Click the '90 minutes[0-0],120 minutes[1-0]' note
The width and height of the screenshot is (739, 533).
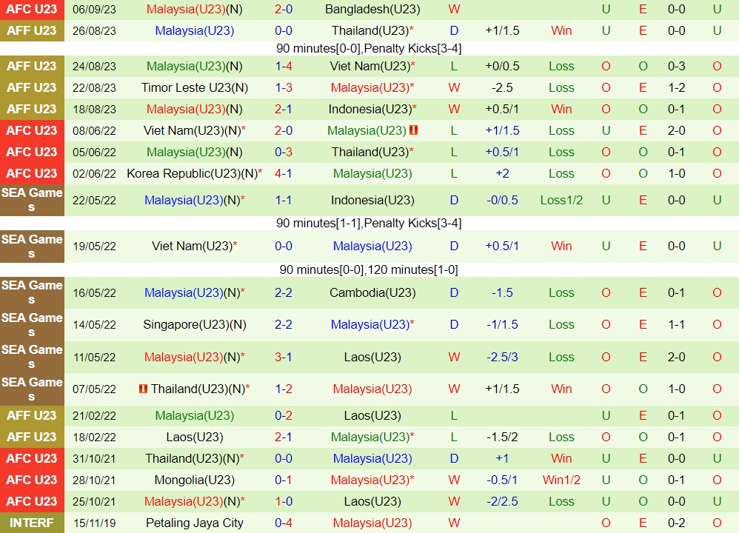tap(369, 270)
